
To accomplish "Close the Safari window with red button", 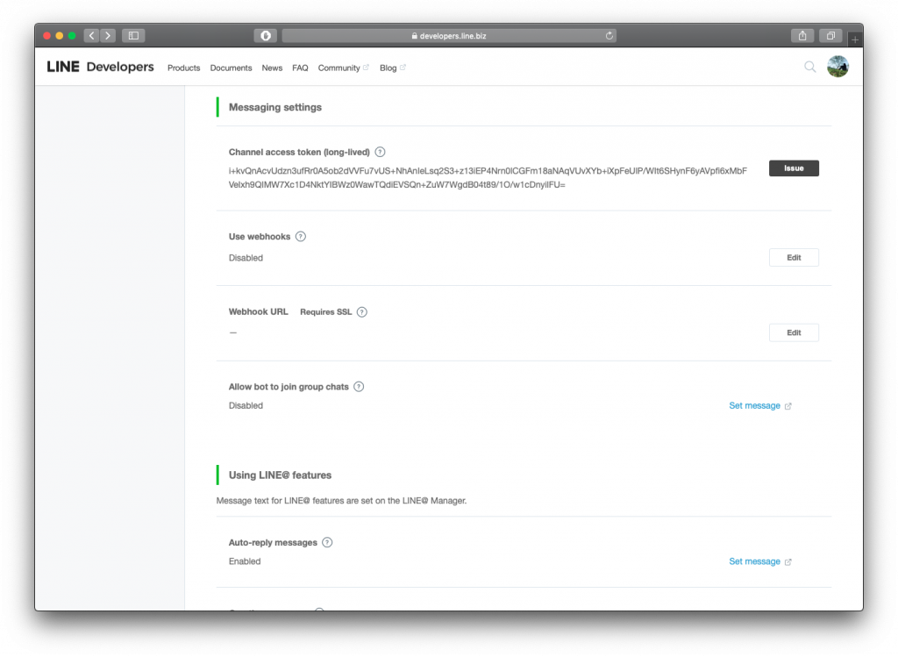I will coord(47,35).
